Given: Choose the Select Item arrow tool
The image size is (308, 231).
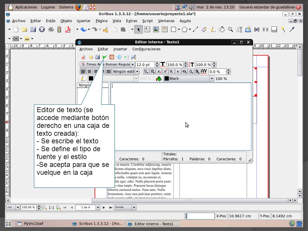Looking at the screenshot, I should (139, 29).
